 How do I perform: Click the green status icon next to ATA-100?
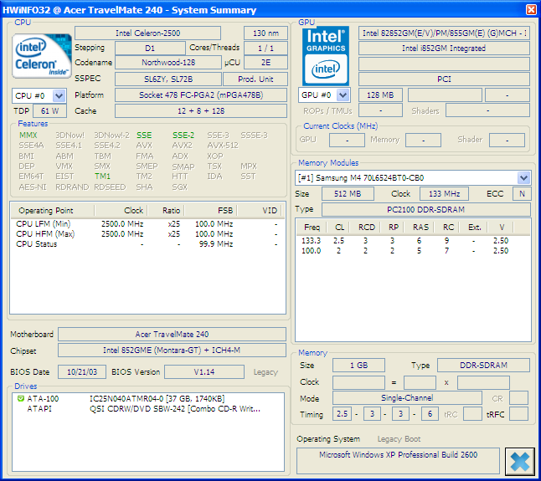(20, 399)
